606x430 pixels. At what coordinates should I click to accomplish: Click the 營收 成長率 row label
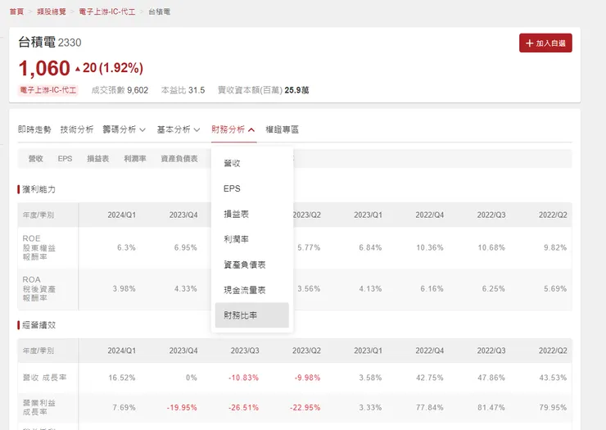(x=44, y=378)
